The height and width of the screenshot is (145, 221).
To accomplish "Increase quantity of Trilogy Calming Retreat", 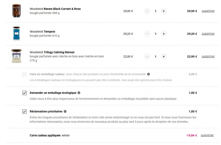I will point(164,57).
